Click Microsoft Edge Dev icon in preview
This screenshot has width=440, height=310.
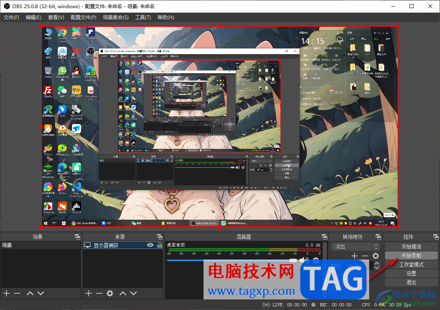tap(90, 74)
